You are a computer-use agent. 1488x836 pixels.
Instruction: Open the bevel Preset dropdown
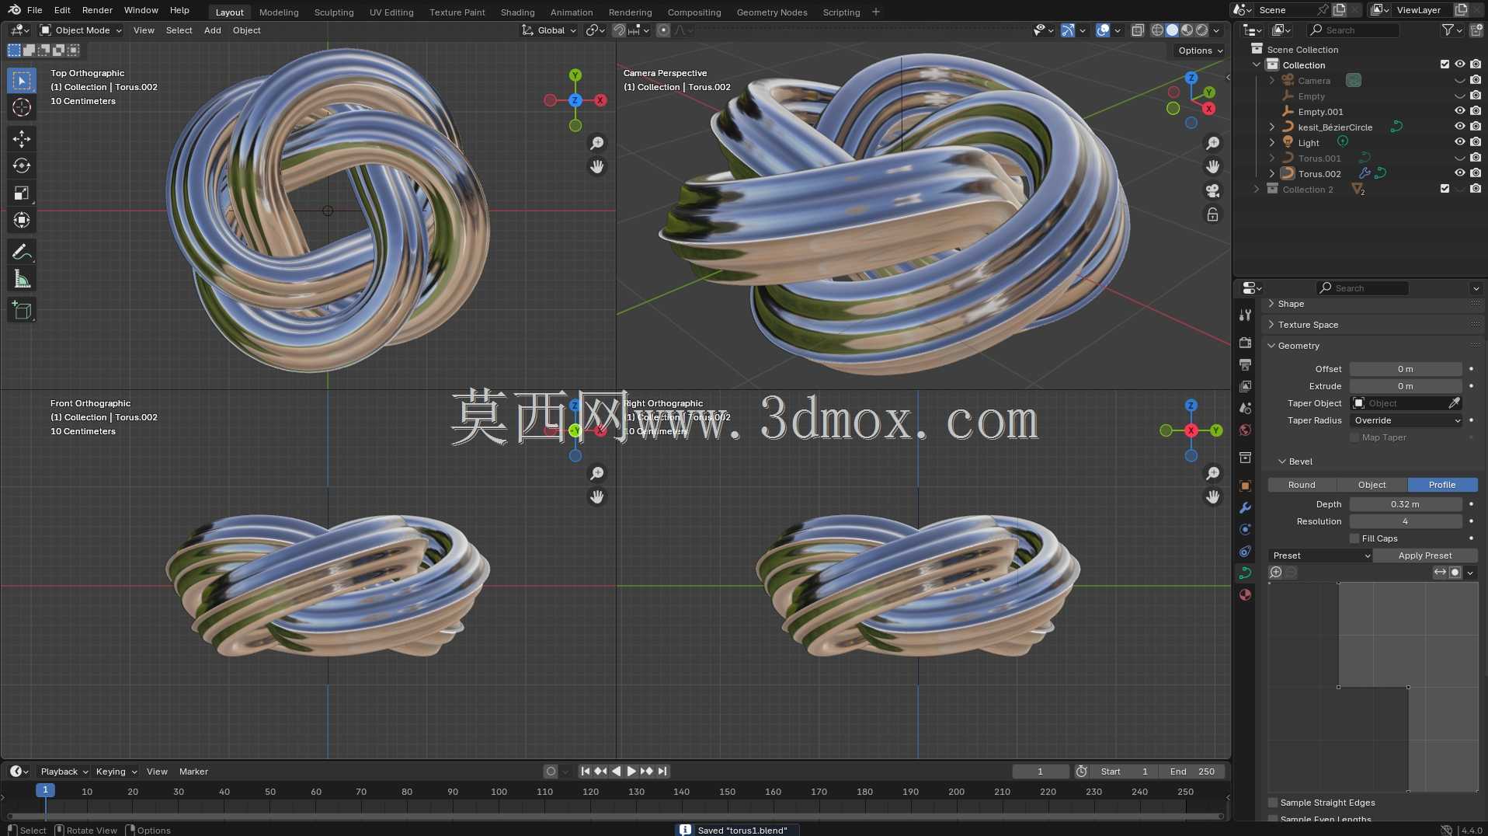(1320, 556)
